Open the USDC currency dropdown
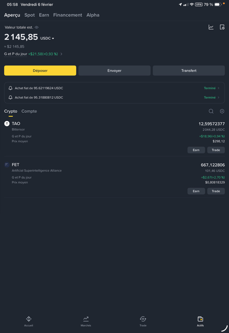 click(47, 38)
